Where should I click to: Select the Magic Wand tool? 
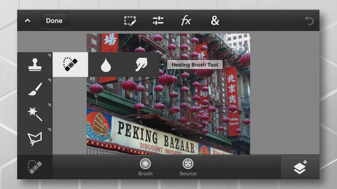[35, 114]
